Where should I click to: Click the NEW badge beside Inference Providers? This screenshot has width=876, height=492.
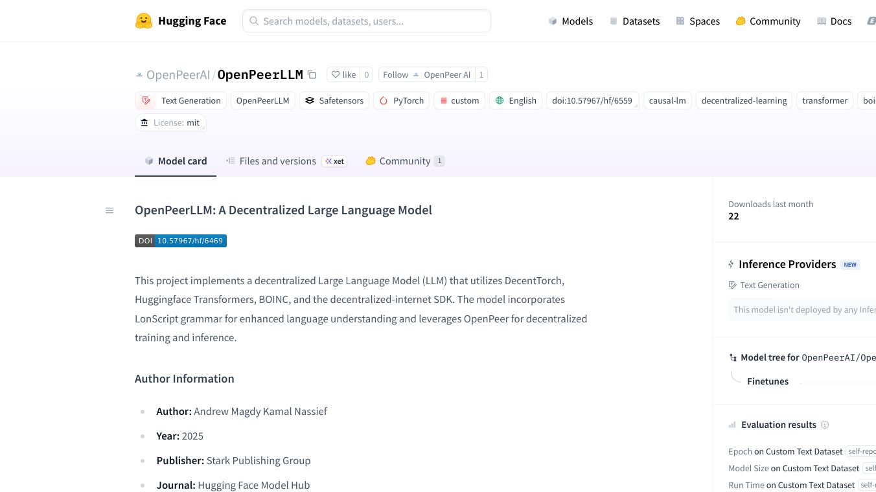coord(850,265)
